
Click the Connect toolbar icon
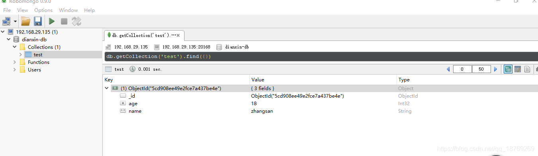pos(7,21)
